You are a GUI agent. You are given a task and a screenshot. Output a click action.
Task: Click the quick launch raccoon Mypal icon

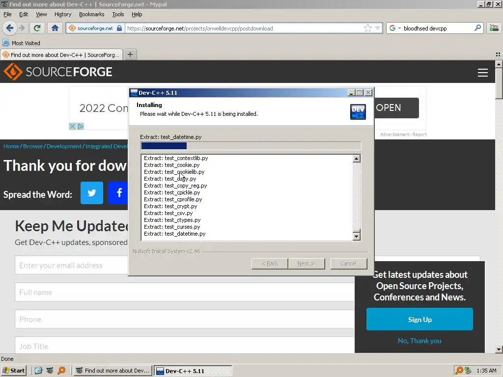(50, 371)
